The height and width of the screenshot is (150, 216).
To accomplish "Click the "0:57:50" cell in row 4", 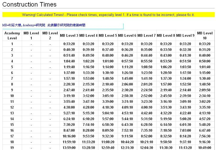I will [127, 61].
